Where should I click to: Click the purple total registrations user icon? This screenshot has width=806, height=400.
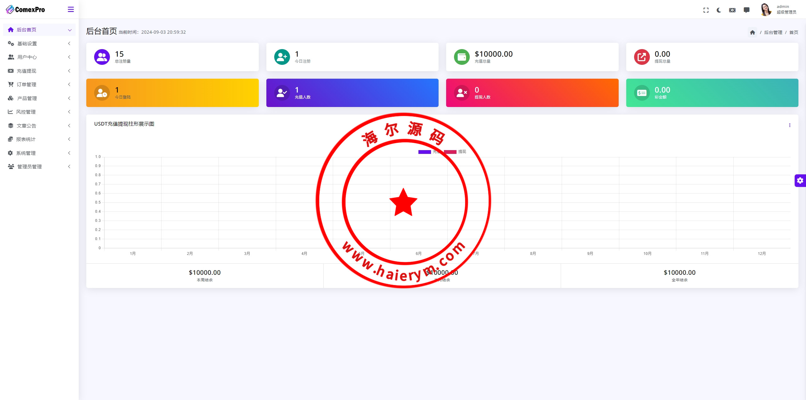[x=102, y=57]
